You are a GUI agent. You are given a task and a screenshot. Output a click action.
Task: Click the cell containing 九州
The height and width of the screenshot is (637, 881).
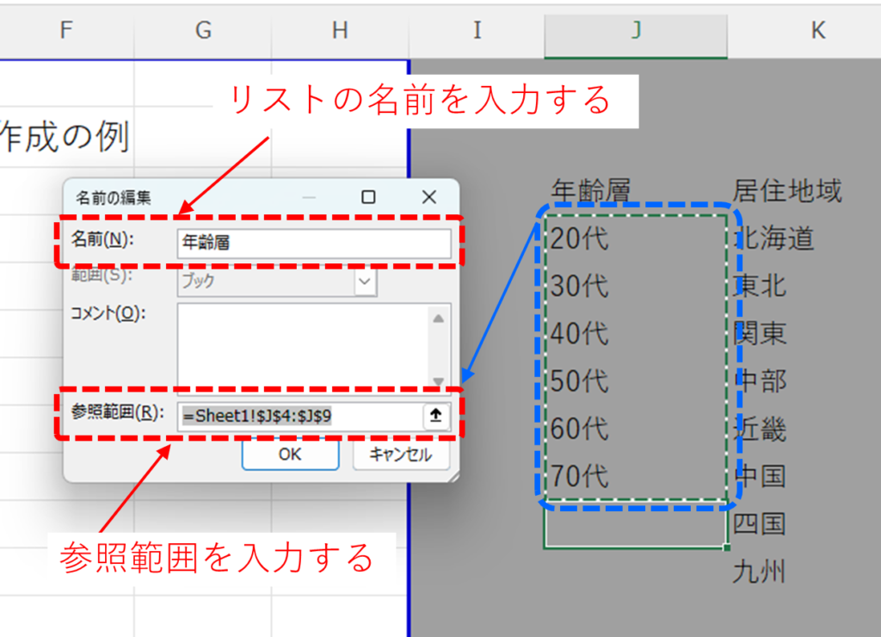pos(759,571)
